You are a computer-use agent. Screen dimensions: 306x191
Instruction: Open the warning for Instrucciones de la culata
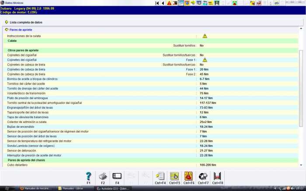click(x=205, y=36)
